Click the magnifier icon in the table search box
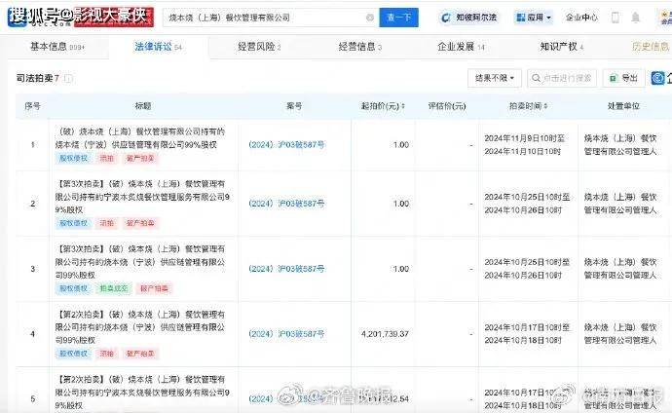The image size is (672, 413). [x=536, y=78]
